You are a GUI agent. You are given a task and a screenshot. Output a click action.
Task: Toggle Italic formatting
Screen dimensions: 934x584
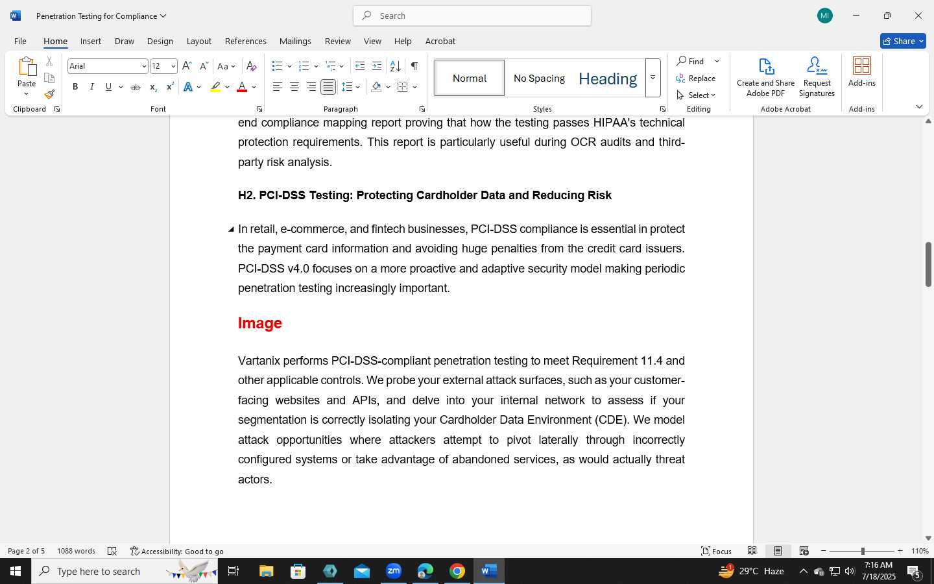pos(92,87)
